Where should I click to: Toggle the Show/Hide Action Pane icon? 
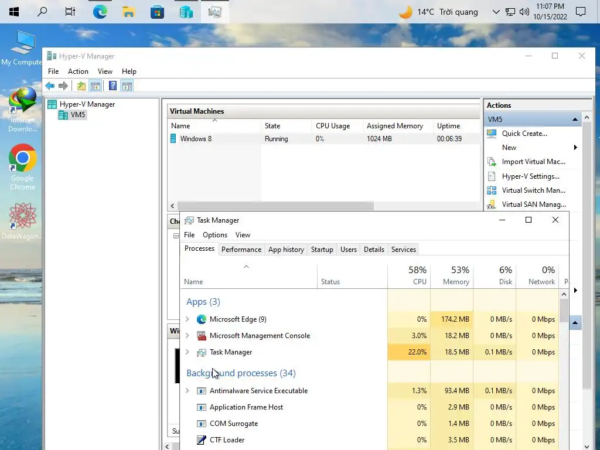[127, 86]
